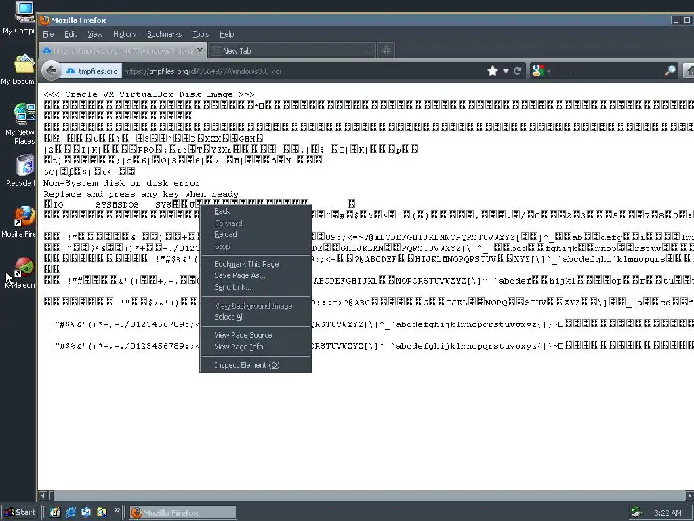694x521 pixels.
Task: Choose View Page Source
Action: coord(256,335)
